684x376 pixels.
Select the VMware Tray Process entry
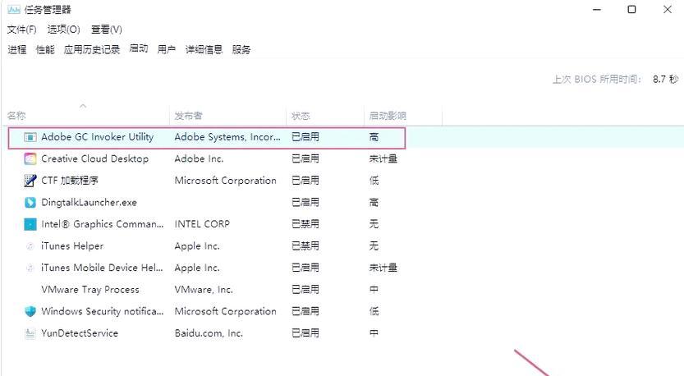coord(90,290)
